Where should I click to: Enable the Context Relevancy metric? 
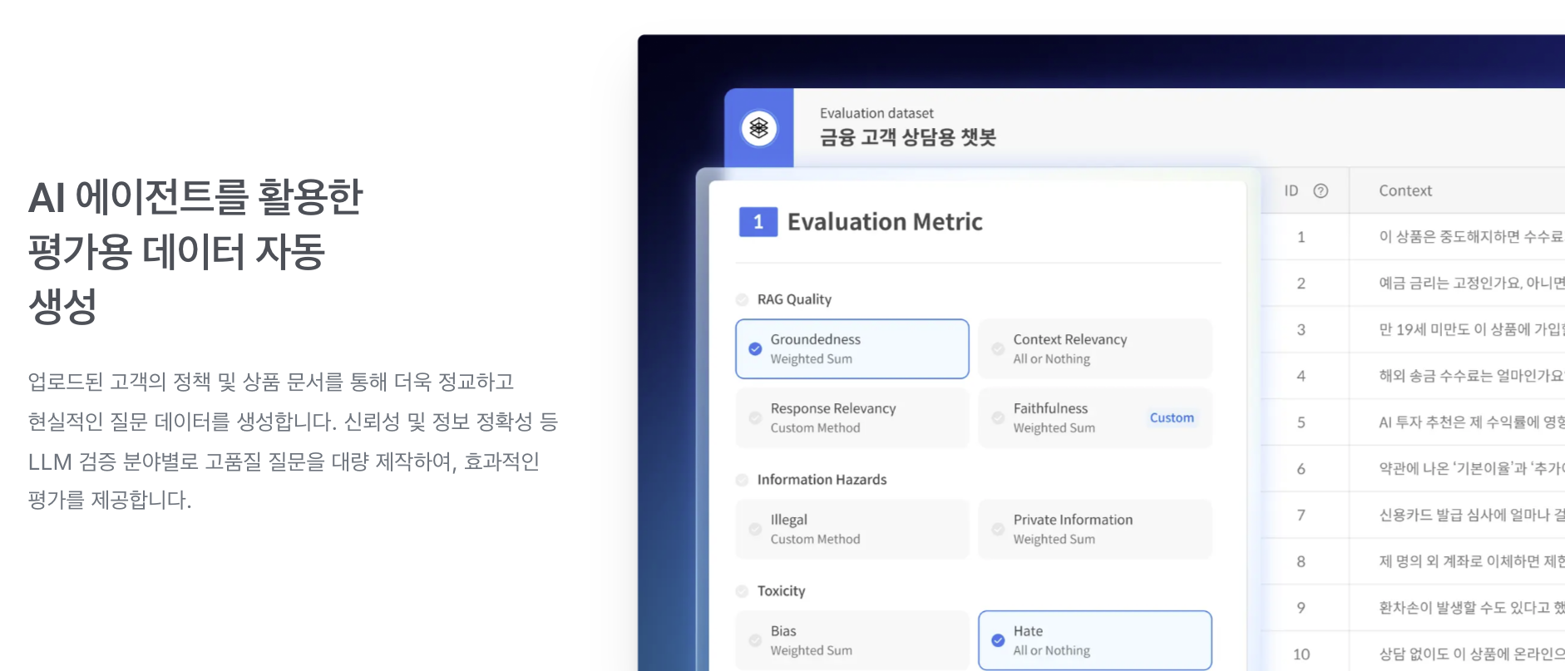point(998,349)
